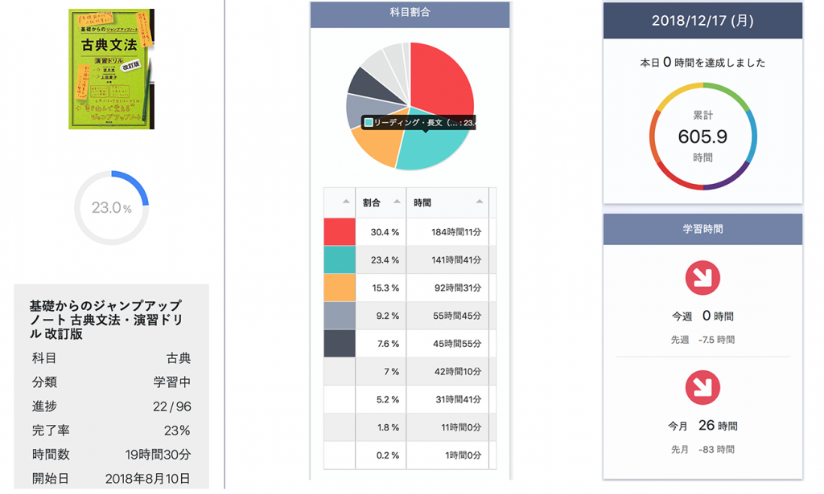Image resolution: width=824 pixels, height=494 pixels.
Task: Click the 23.0% progress circle
Action: (111, 208)
